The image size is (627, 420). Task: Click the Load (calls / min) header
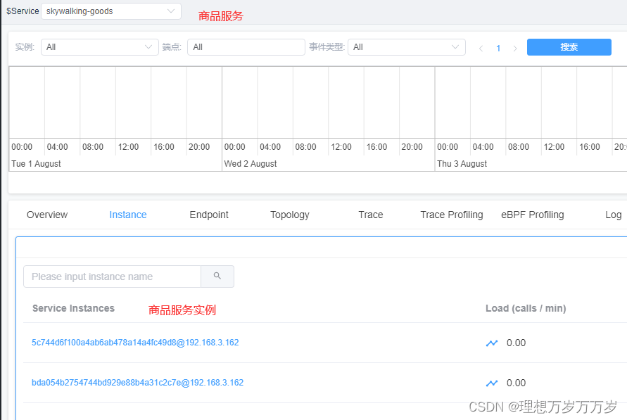click(x=526, y=308)
